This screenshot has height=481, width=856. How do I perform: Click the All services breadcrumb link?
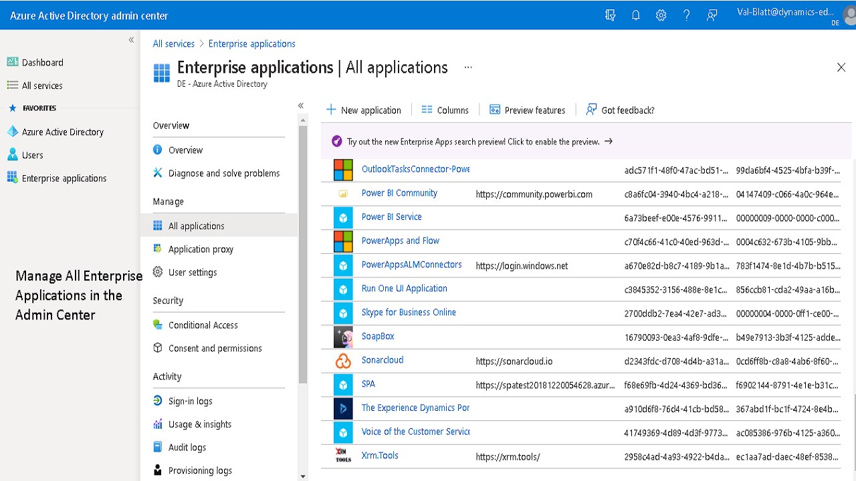tap(174, 44)
